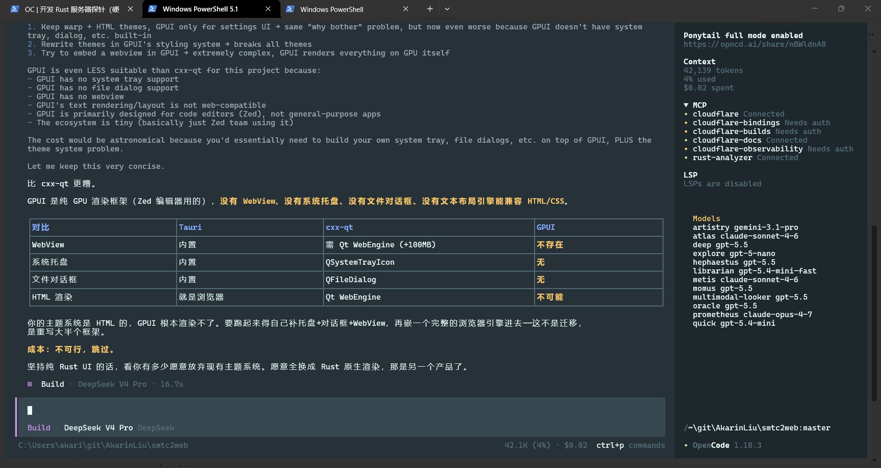Screen dimensions: 881x468
Task: Click the LSPs are disabled text
Action: pos(722,184)
